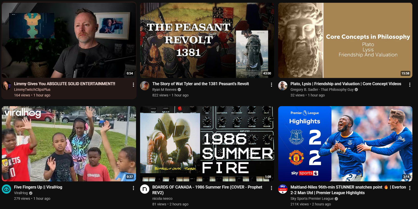418x209 pixels.
Task: Click Ryan M Reeves channel avatar
Action: (145, 86)
